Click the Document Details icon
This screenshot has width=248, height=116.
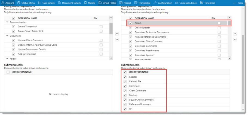(60, 3)
